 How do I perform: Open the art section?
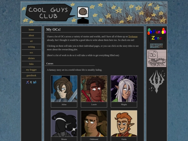point(31,41)
